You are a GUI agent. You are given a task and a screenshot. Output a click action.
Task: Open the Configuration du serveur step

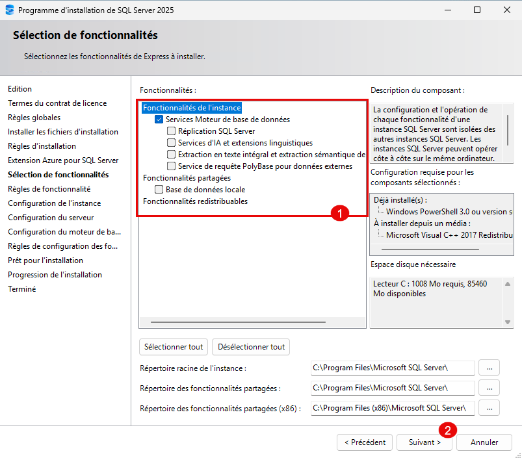pos(51,218)
